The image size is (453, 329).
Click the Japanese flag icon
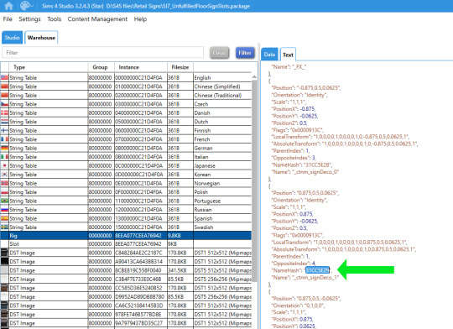coord(4,165)
